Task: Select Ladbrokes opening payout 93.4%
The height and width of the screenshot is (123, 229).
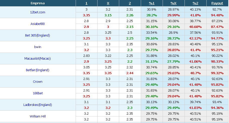Action: [x=217, y=102]
